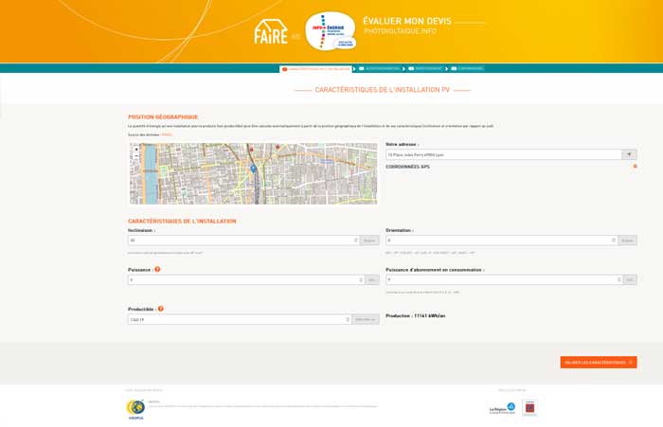Screen dimensions: 663x427
Task: Click the address locate arrow icon
Action: tap(628, 154)
